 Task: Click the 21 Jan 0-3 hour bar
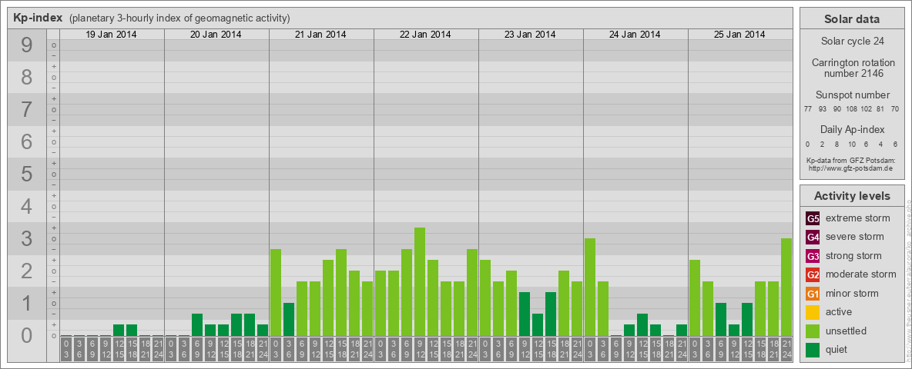[276, 293]
